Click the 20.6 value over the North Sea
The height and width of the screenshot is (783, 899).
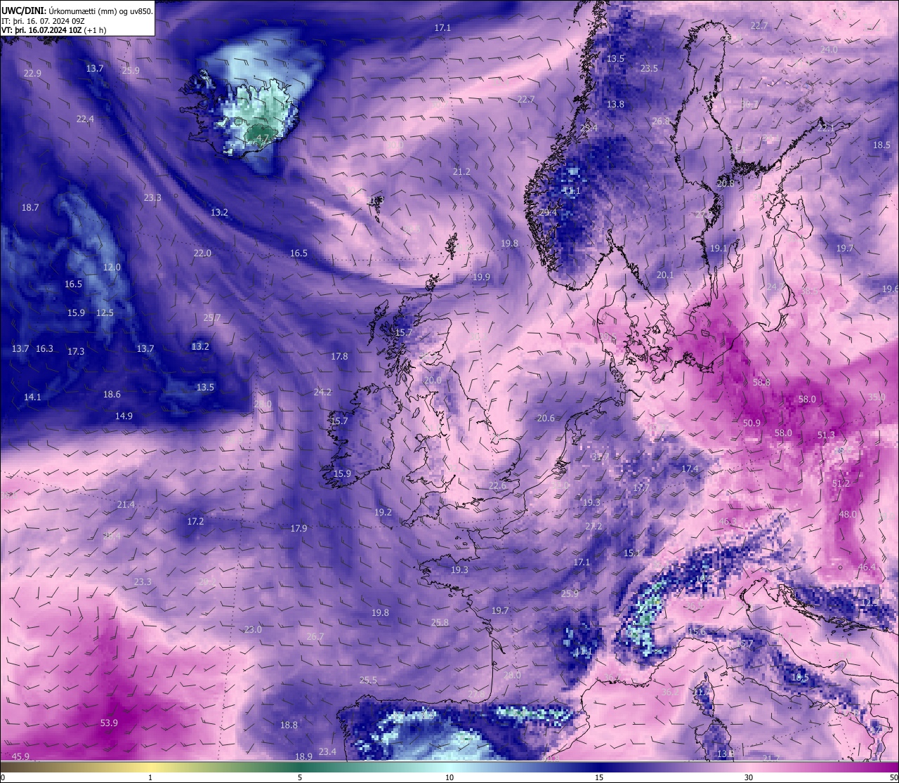(x=546, y=418)
